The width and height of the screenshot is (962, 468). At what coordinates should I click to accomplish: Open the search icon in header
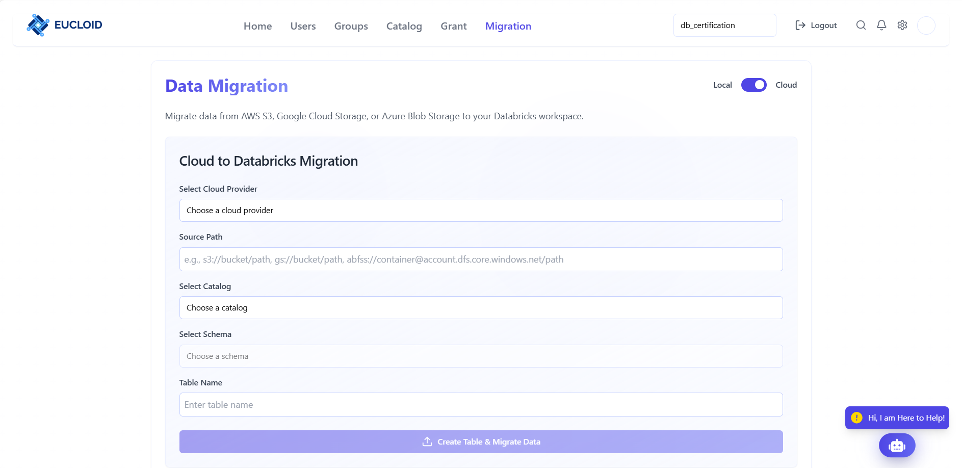pyautogui.click(x=861, y=25)
